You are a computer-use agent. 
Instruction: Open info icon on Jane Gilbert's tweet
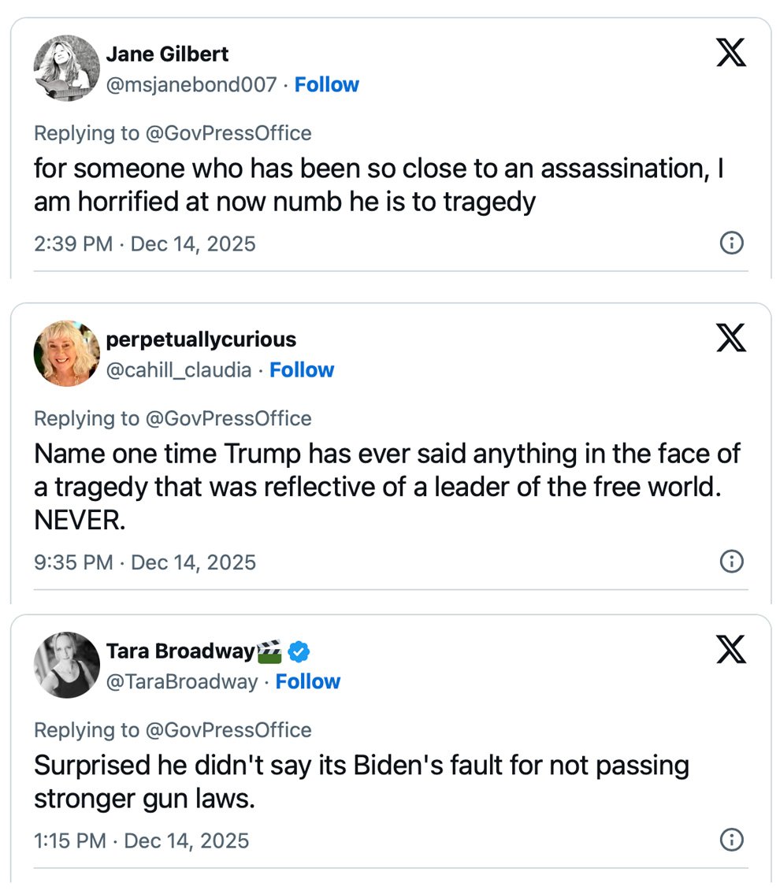point(732,243)
